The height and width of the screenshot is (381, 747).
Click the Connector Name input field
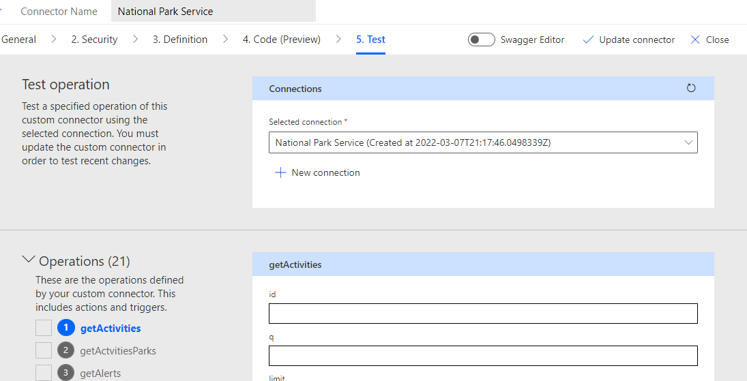pos(214,11)
